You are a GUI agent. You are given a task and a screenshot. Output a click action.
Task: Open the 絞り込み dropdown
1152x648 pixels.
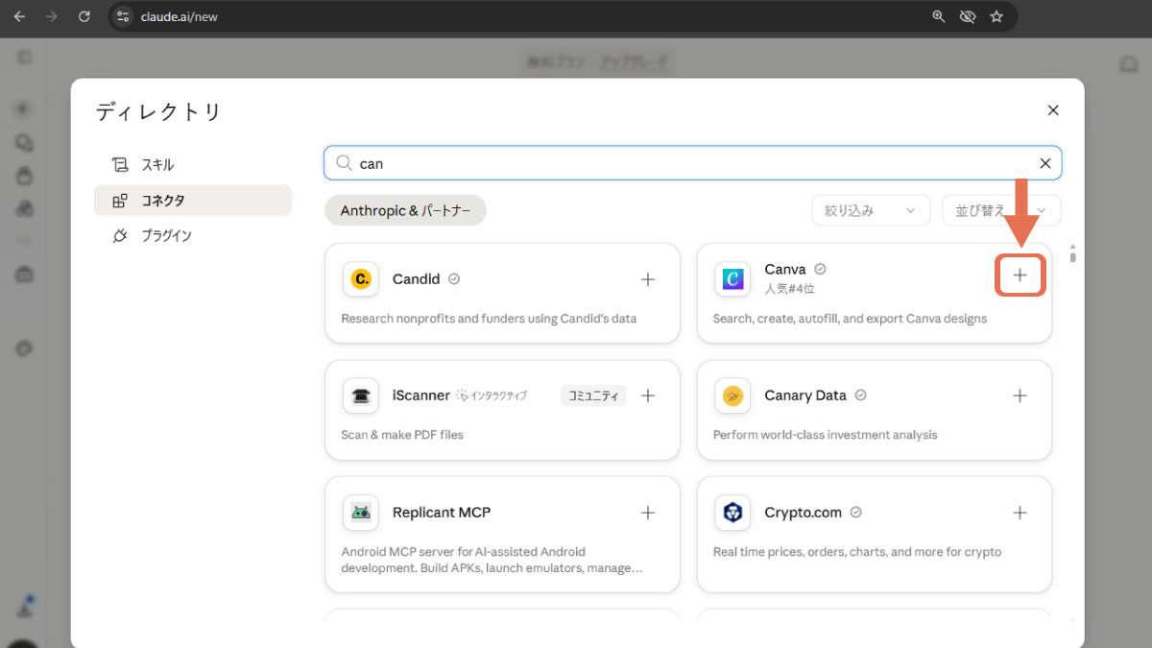coord(871,210)
